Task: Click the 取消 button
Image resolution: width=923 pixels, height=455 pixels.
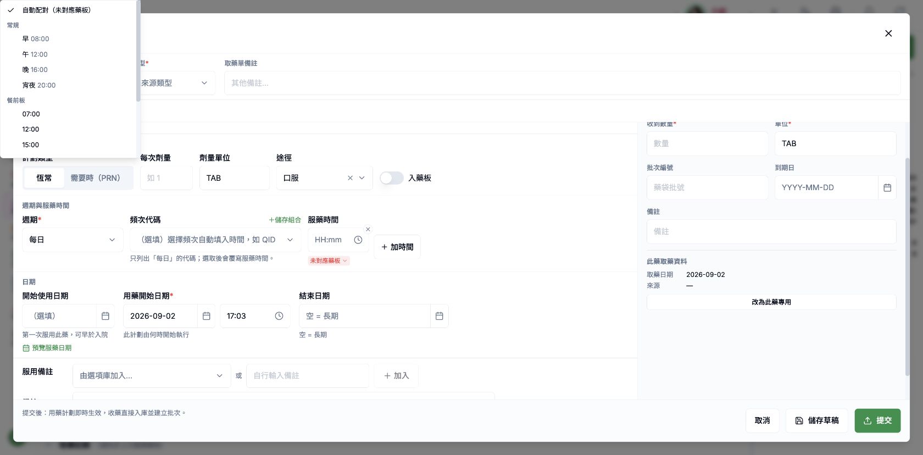Action: [x=762, y=421]
